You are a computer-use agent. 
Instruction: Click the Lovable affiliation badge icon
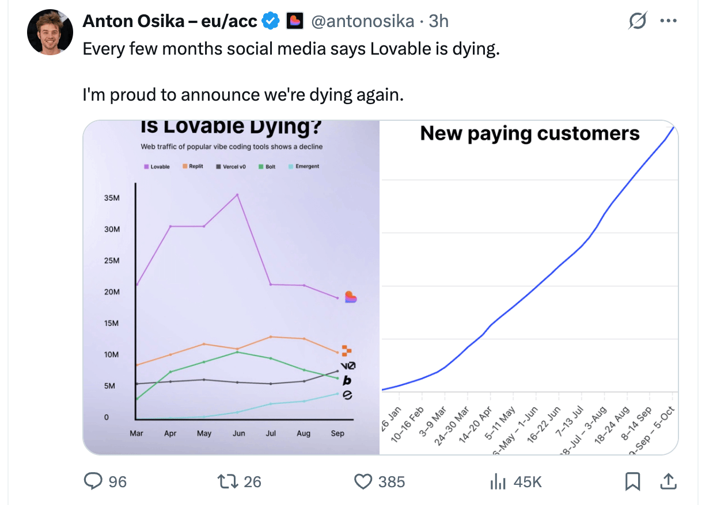[294, 21]
